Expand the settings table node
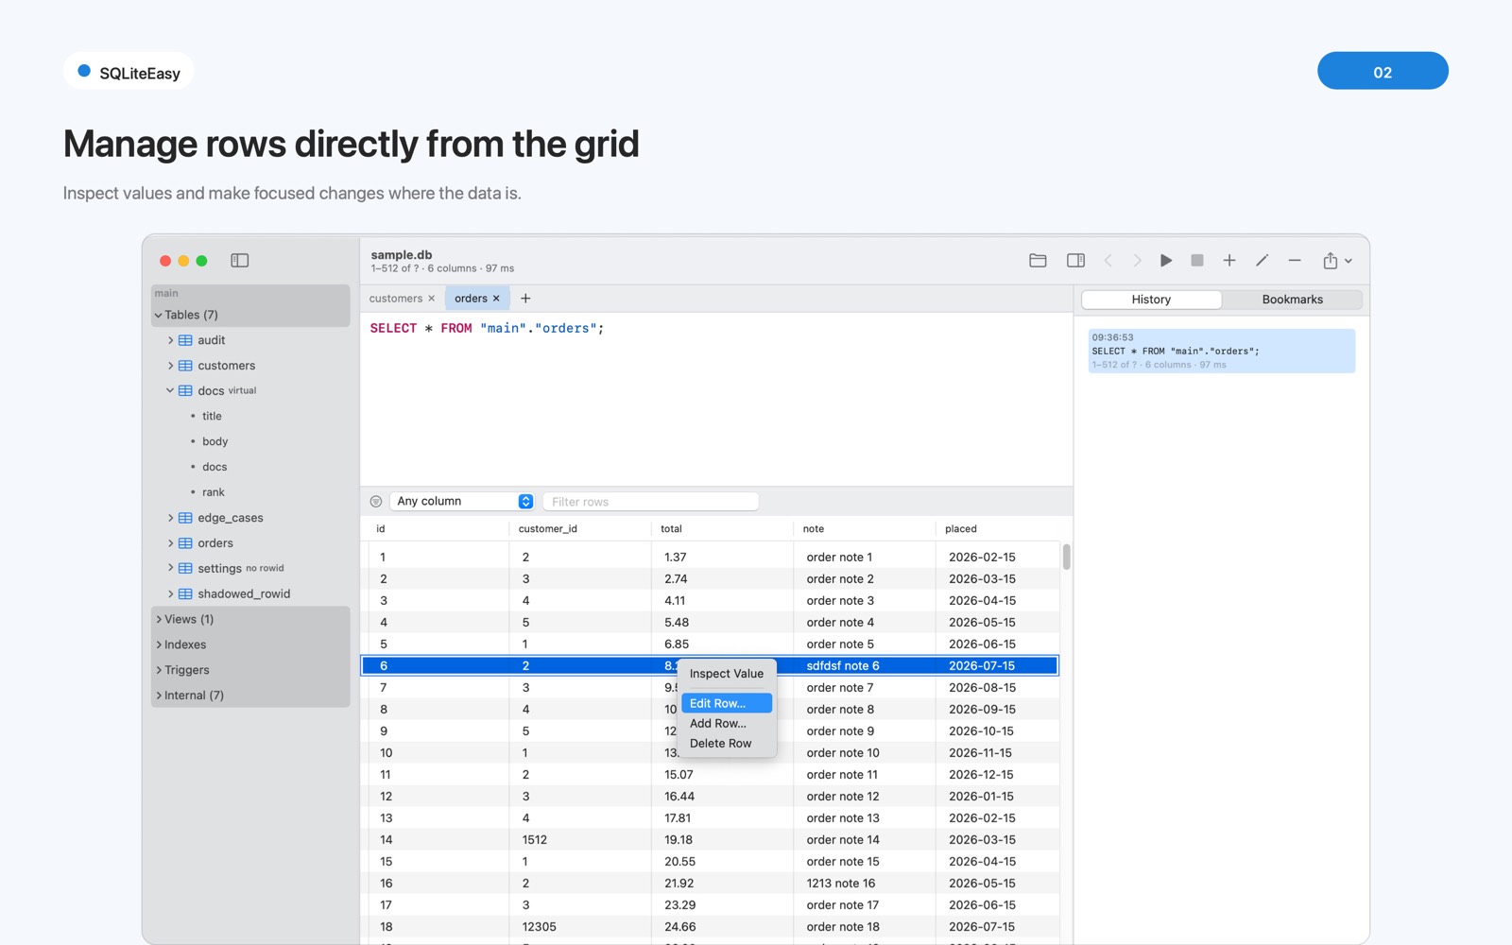 (171, 569)
